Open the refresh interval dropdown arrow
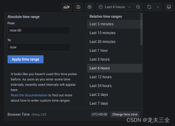Screen dimensions: 175x126 tap(158, 7)
